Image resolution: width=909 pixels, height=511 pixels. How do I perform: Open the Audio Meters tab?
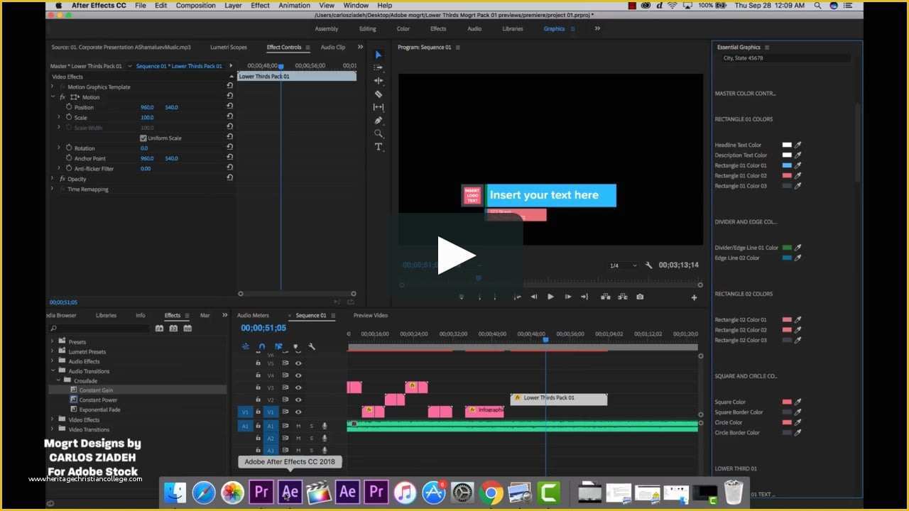click(x=253, y=315)
